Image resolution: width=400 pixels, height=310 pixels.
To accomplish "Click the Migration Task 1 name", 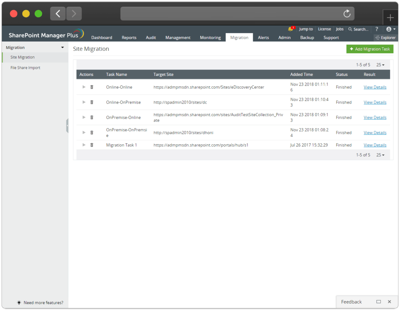I will (121, 145).
